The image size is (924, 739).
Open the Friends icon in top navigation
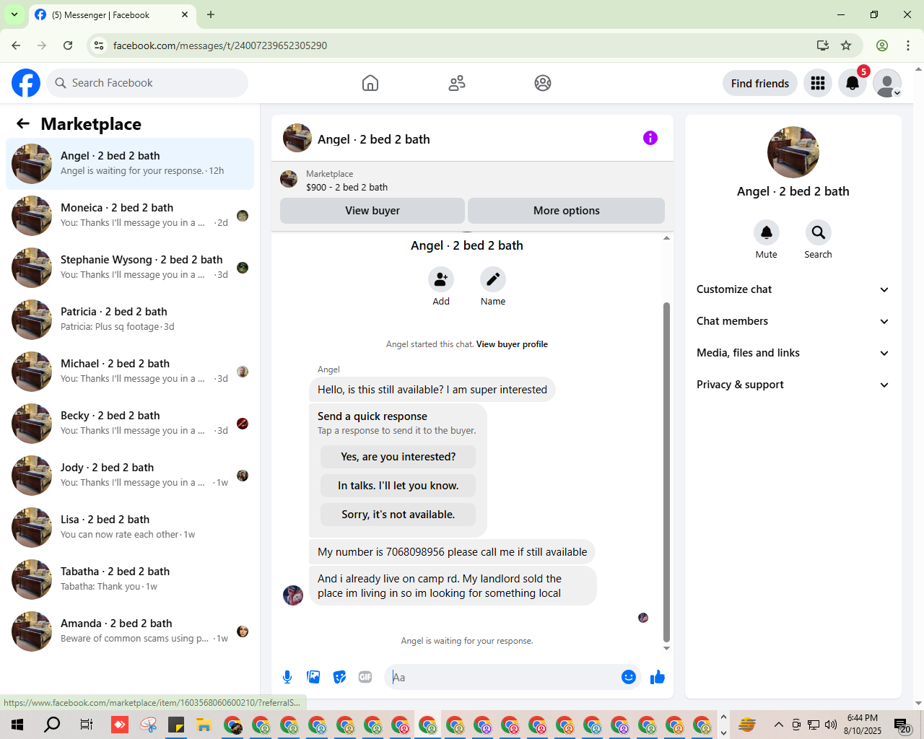457,83
